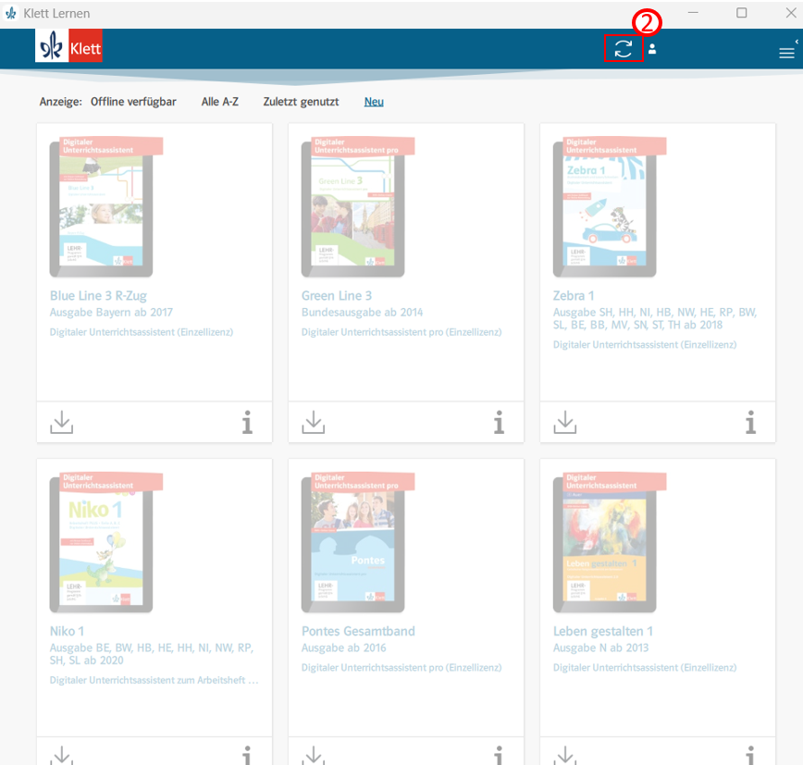Click license text under Zebra 1
Screen dimensions: 803x765
pos(645,345)
